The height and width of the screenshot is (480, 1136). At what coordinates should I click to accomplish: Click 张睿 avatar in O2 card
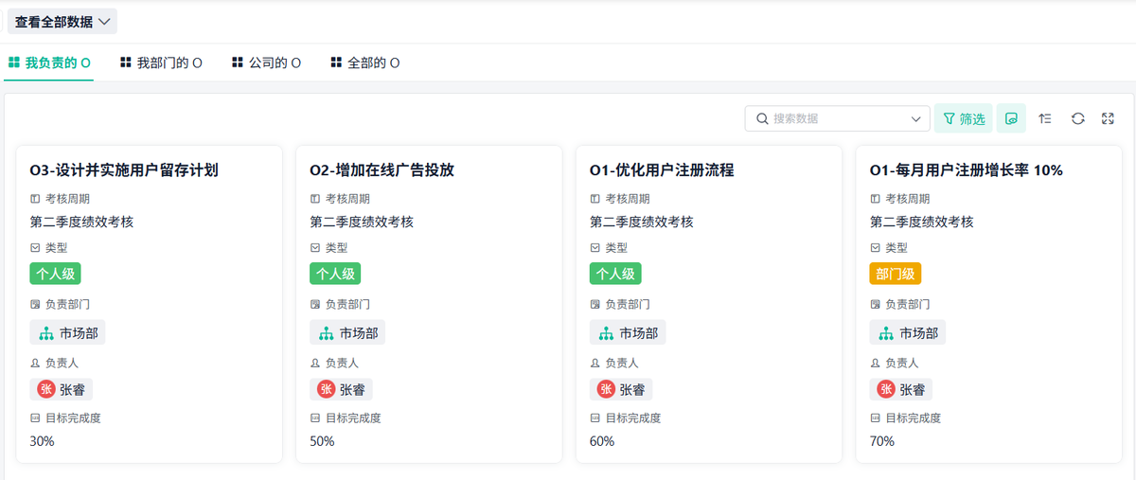[326, 389]
